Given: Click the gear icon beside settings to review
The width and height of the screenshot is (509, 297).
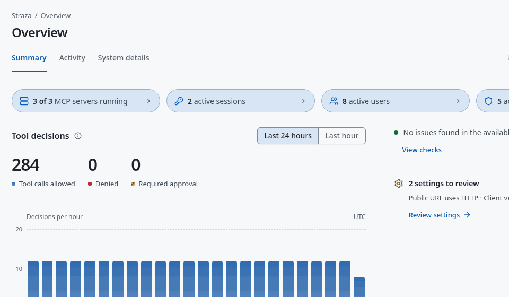Looking at the screenshot, I should pyautogui.click(x=399, y=184).
